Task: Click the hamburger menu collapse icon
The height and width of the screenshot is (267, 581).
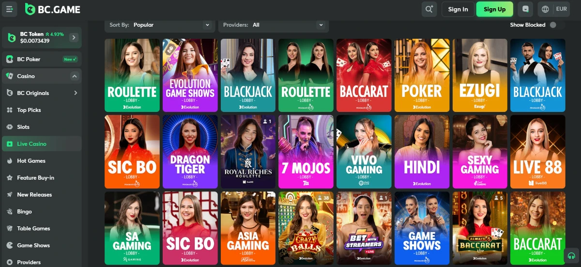Action: coord(9,9)
